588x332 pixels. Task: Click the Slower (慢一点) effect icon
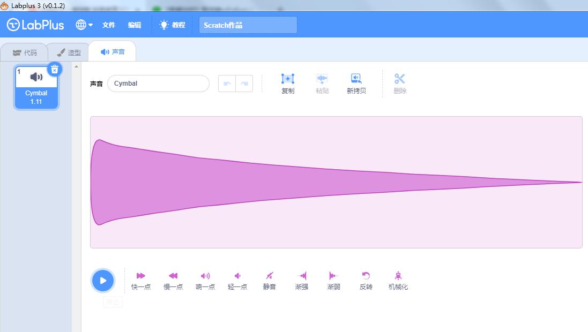pos(173,276)
